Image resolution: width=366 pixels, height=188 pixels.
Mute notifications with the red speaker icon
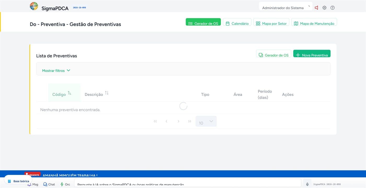(x=317, y=8)
